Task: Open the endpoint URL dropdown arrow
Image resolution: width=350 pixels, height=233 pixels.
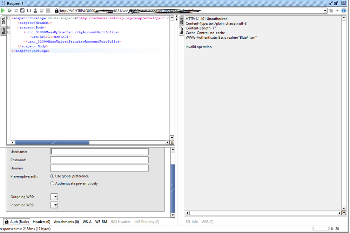Action: pos(325,11)
